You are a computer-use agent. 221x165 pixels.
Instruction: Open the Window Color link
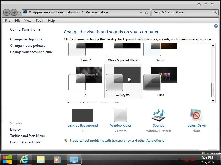click(x=121, y=125)
